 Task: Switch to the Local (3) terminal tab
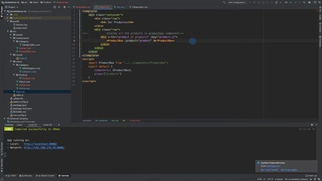tap(47, 125)
